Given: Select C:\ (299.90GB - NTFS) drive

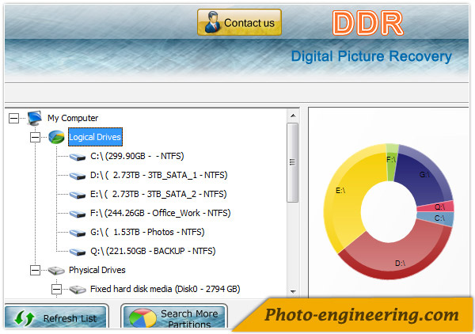Looking at the screenshot, I should 137,156.
